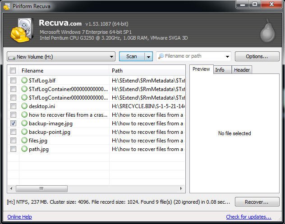Uncheck the backup-image.jpg checkbox
The image size is (285, 224).
(13, 123)
